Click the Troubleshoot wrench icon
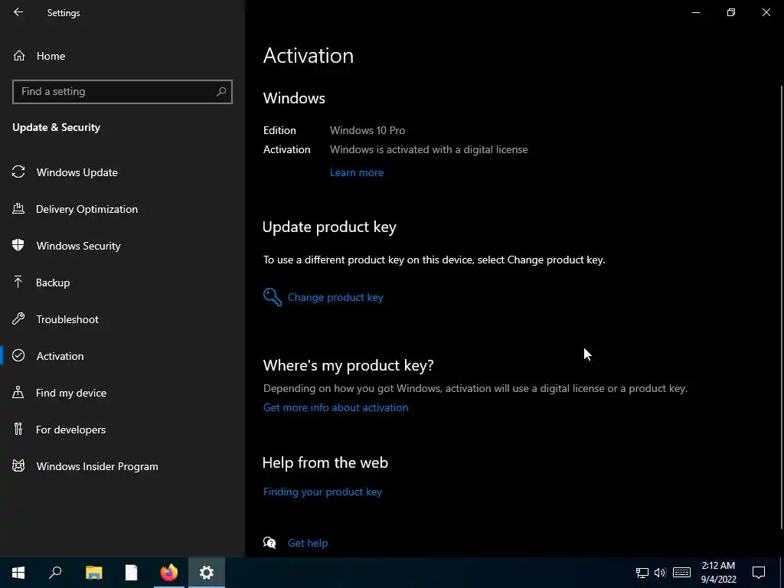The height and width of the screenshot is (588, 784). point(18,319)
